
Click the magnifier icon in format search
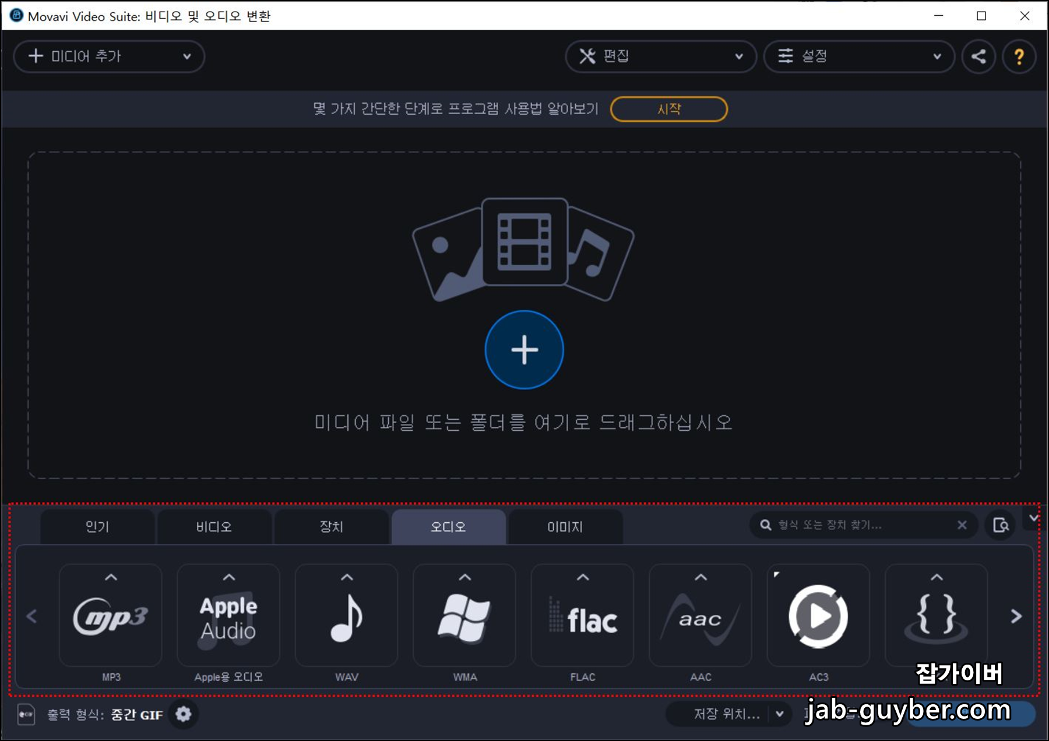coord(766,525)
